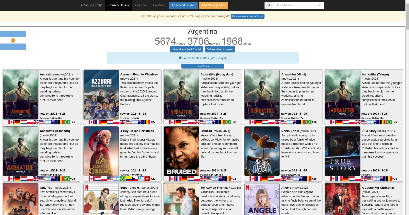The width and height of the screenshot is (409, 215).
Task: Open the Robin Robin poster
Action: (x=262, y=151)
